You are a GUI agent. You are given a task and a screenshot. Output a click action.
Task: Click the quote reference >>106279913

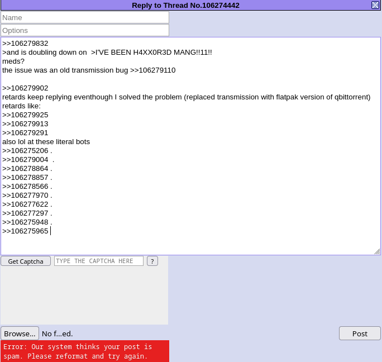pyautogui.click(x=25, y=124)
